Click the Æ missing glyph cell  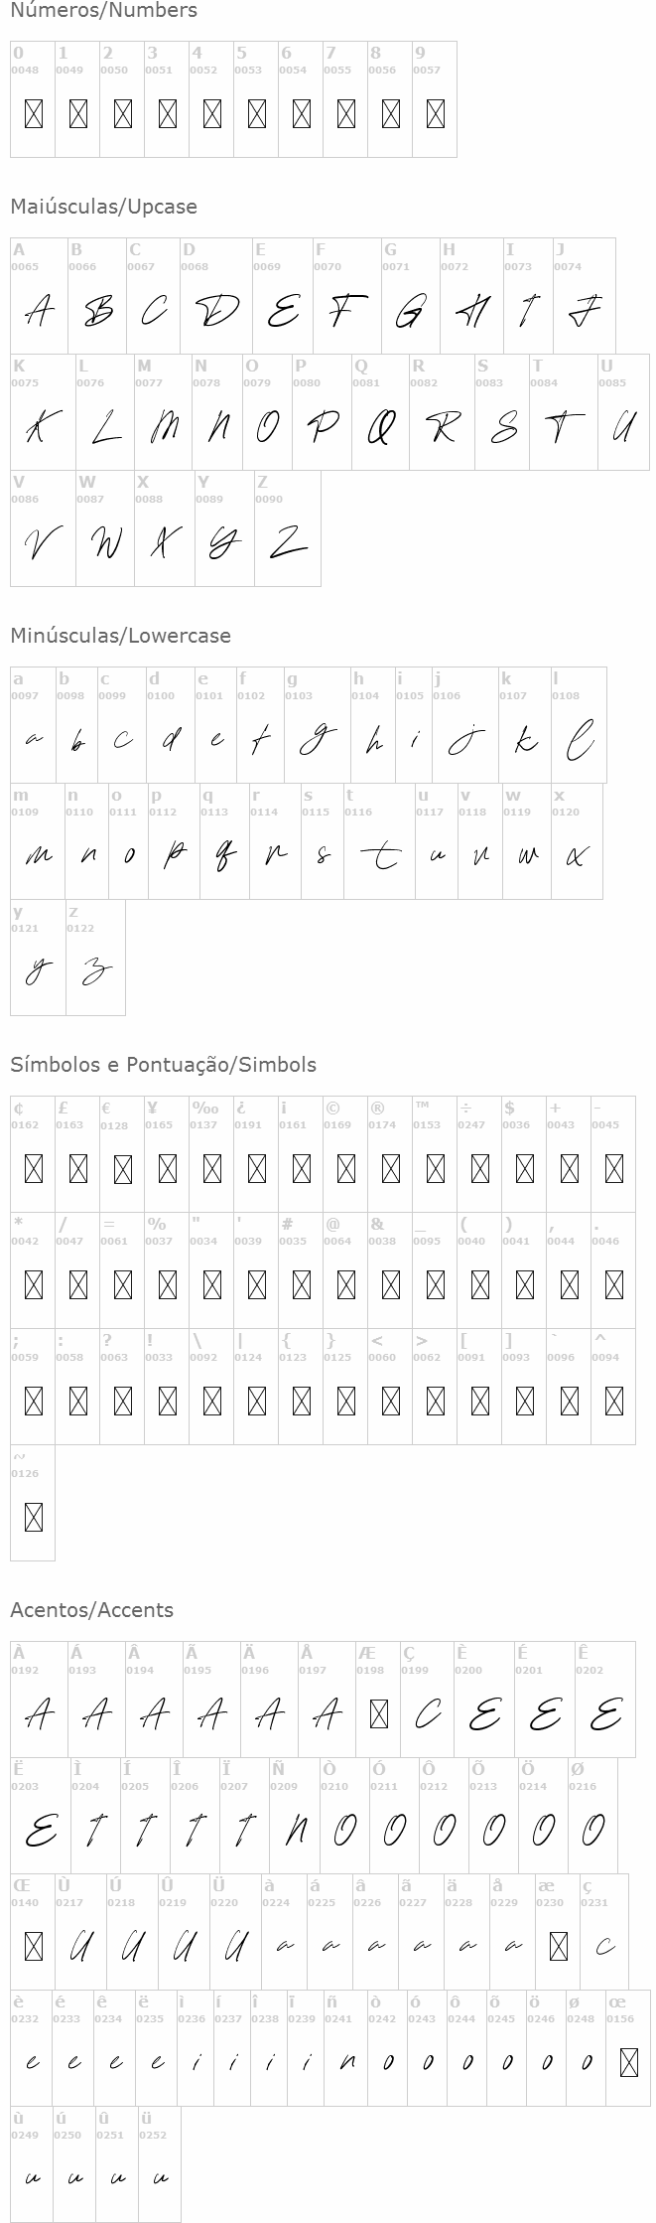pos(378,1701)
